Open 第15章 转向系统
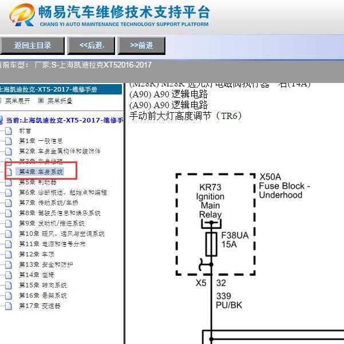This screenshot has height=344, width=344. 43,285
